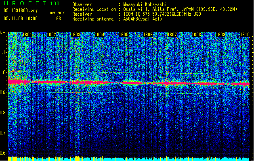Click the 1.0 kHz axis label
254x161 pixels.
tap(4, 72)
